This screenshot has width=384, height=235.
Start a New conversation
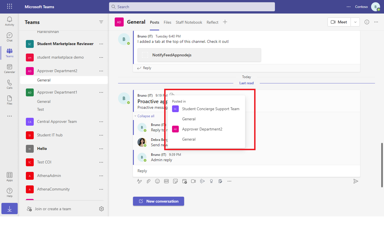(159, 201)
